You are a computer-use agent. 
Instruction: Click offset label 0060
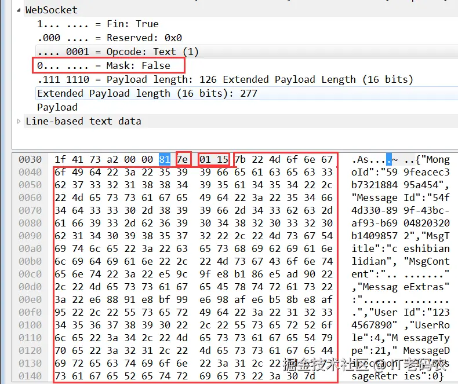pos(30,198)
